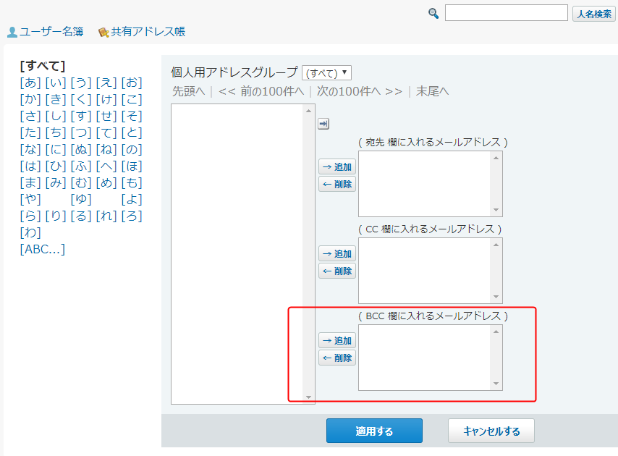Filter addresses by [ぬ]

[81, 149]
